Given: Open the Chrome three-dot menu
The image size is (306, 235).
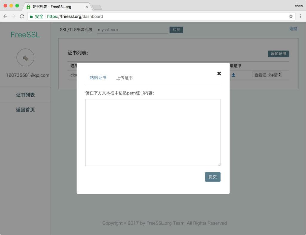Looking at the screenshot, I should 301,16.
